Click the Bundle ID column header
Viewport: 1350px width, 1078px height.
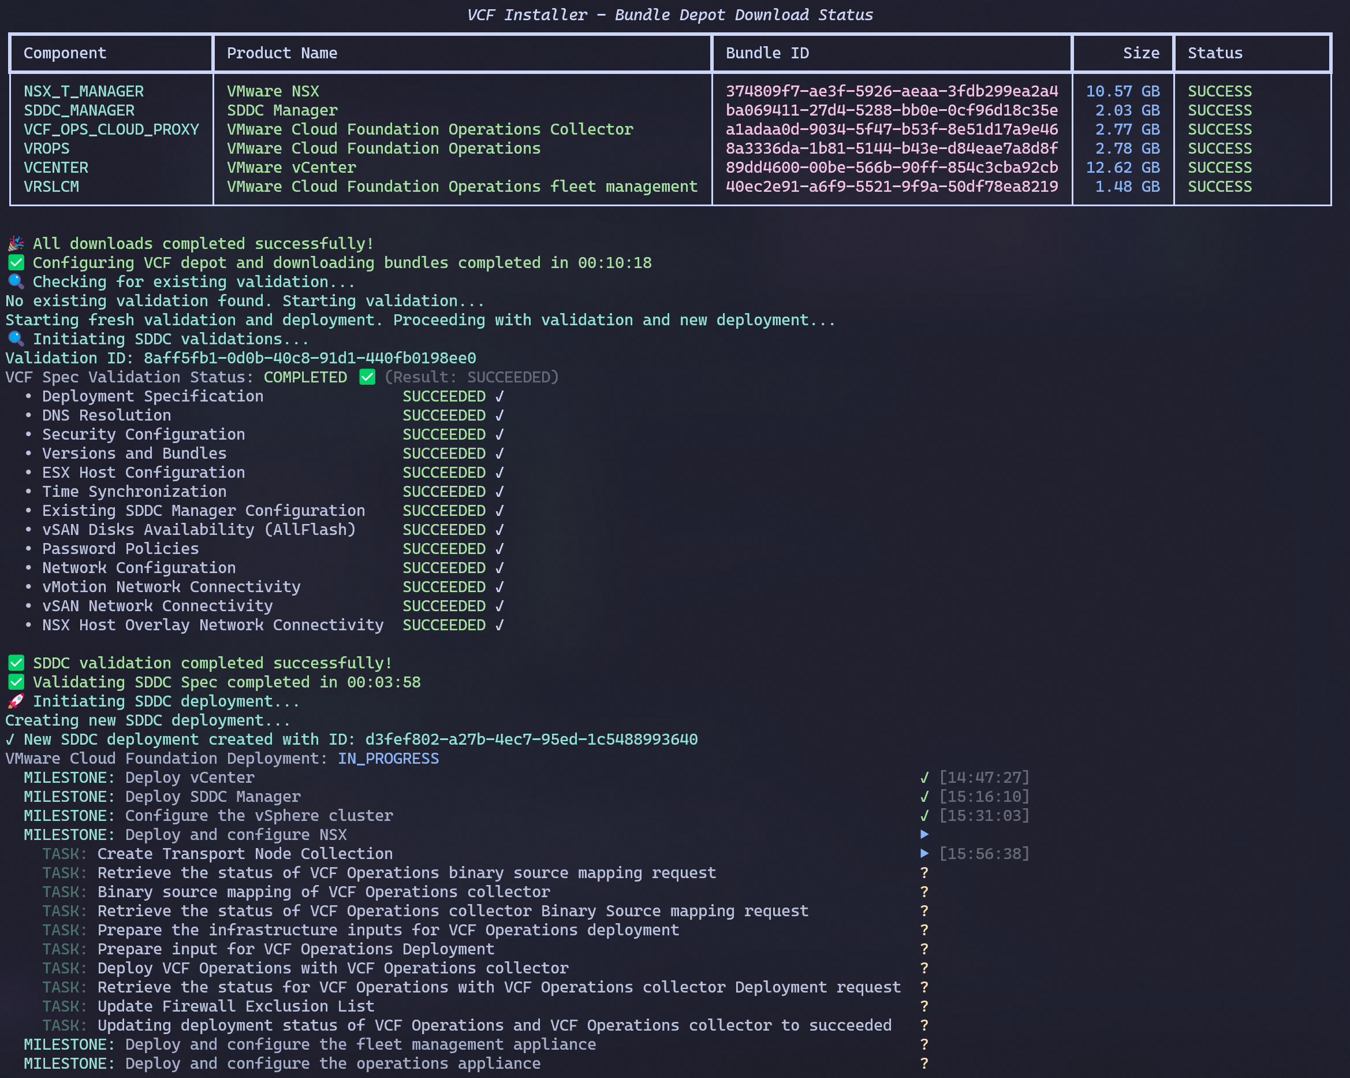[767, 53]
